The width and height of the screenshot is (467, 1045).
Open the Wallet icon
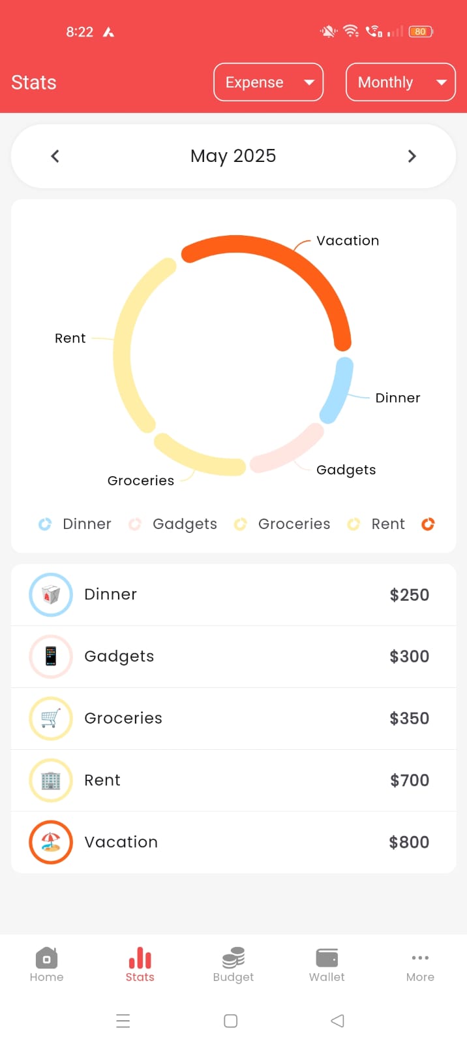point(327,957)
